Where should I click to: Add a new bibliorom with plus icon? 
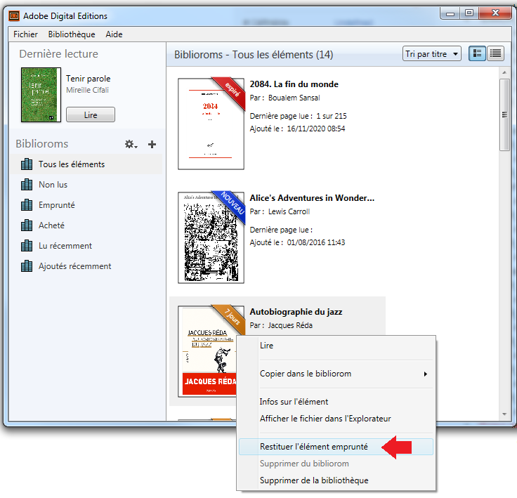(152, 144)
